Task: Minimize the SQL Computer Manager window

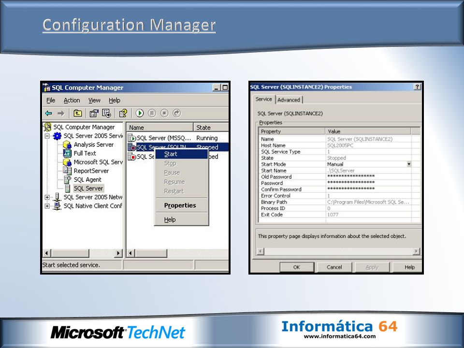Action: (217, 87)
